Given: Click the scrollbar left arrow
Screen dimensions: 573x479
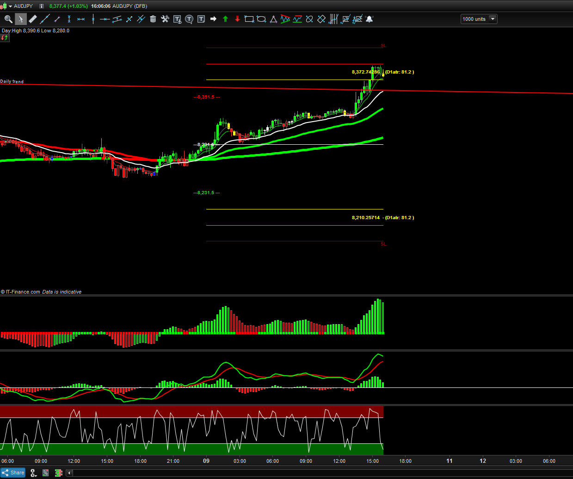Looking at the screenshot, I should pos(69,473).
